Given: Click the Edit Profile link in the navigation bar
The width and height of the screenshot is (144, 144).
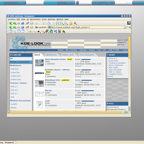Looking at the screenshot, I should click(114, 50).
